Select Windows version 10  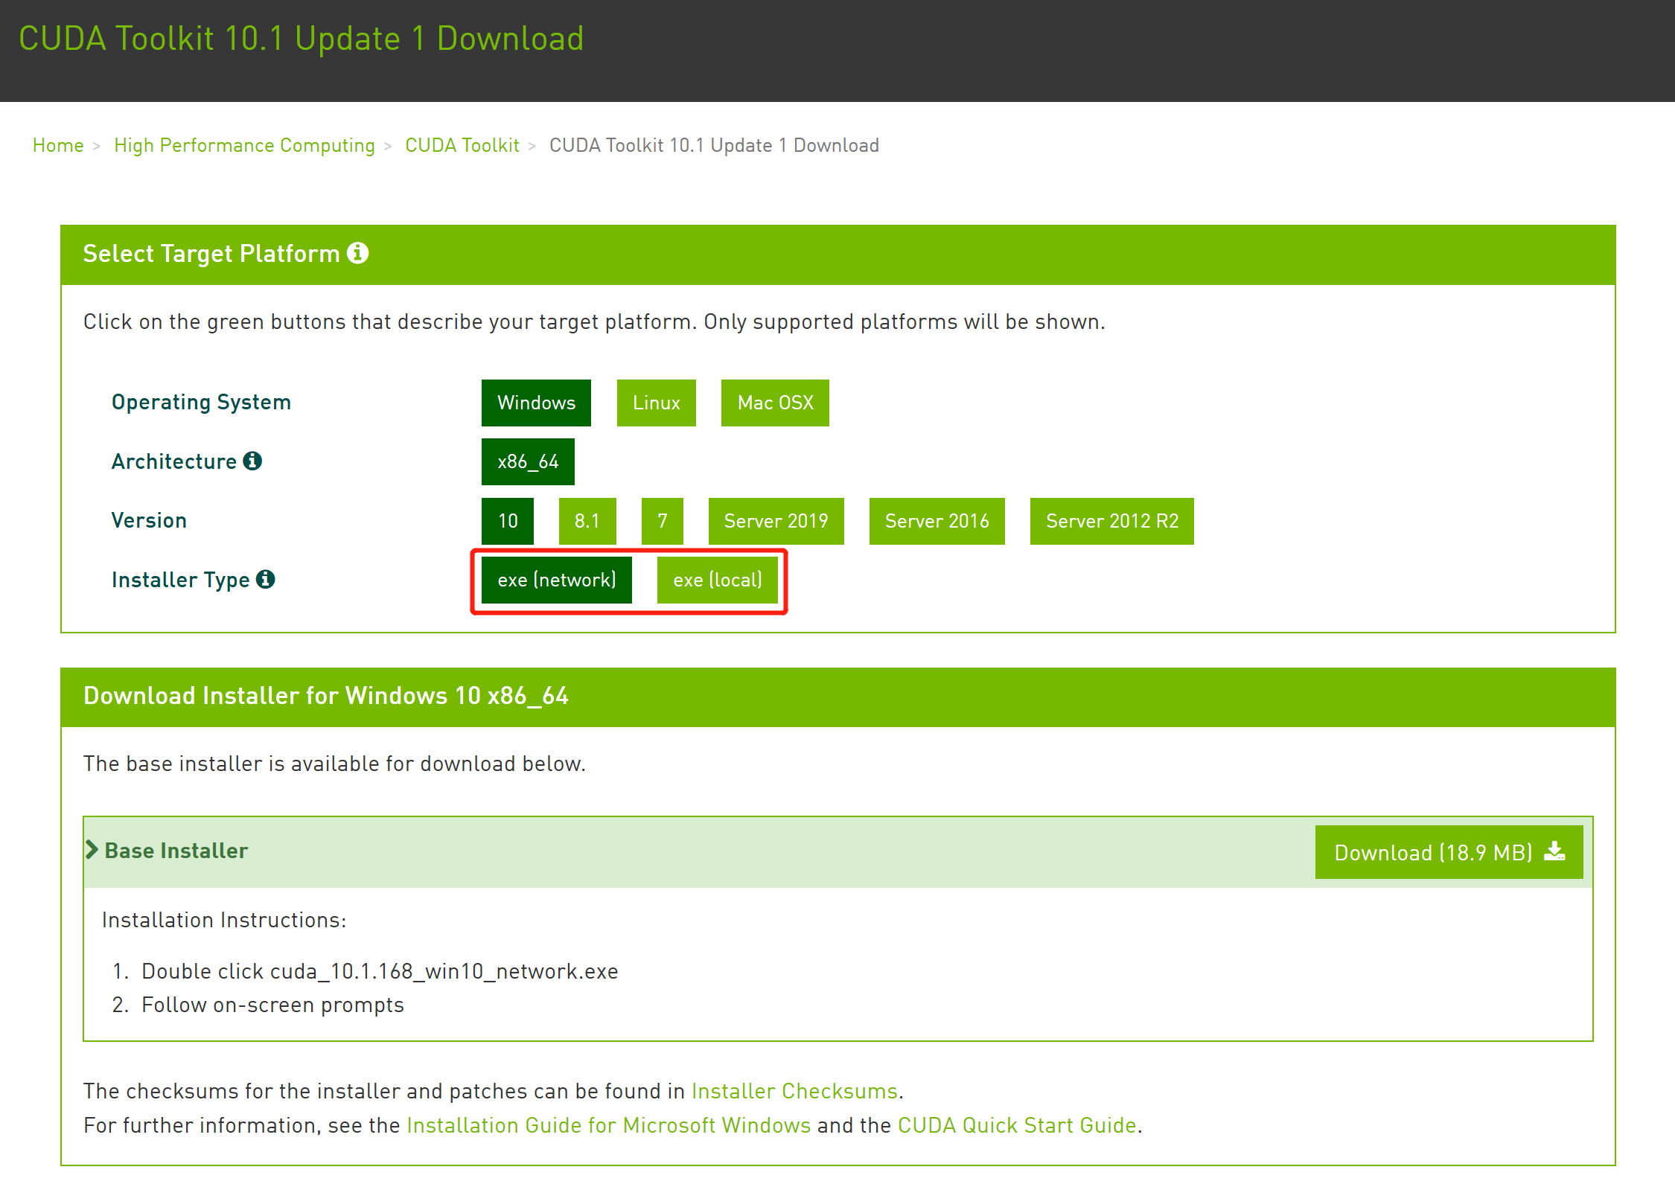coord(508,521)
